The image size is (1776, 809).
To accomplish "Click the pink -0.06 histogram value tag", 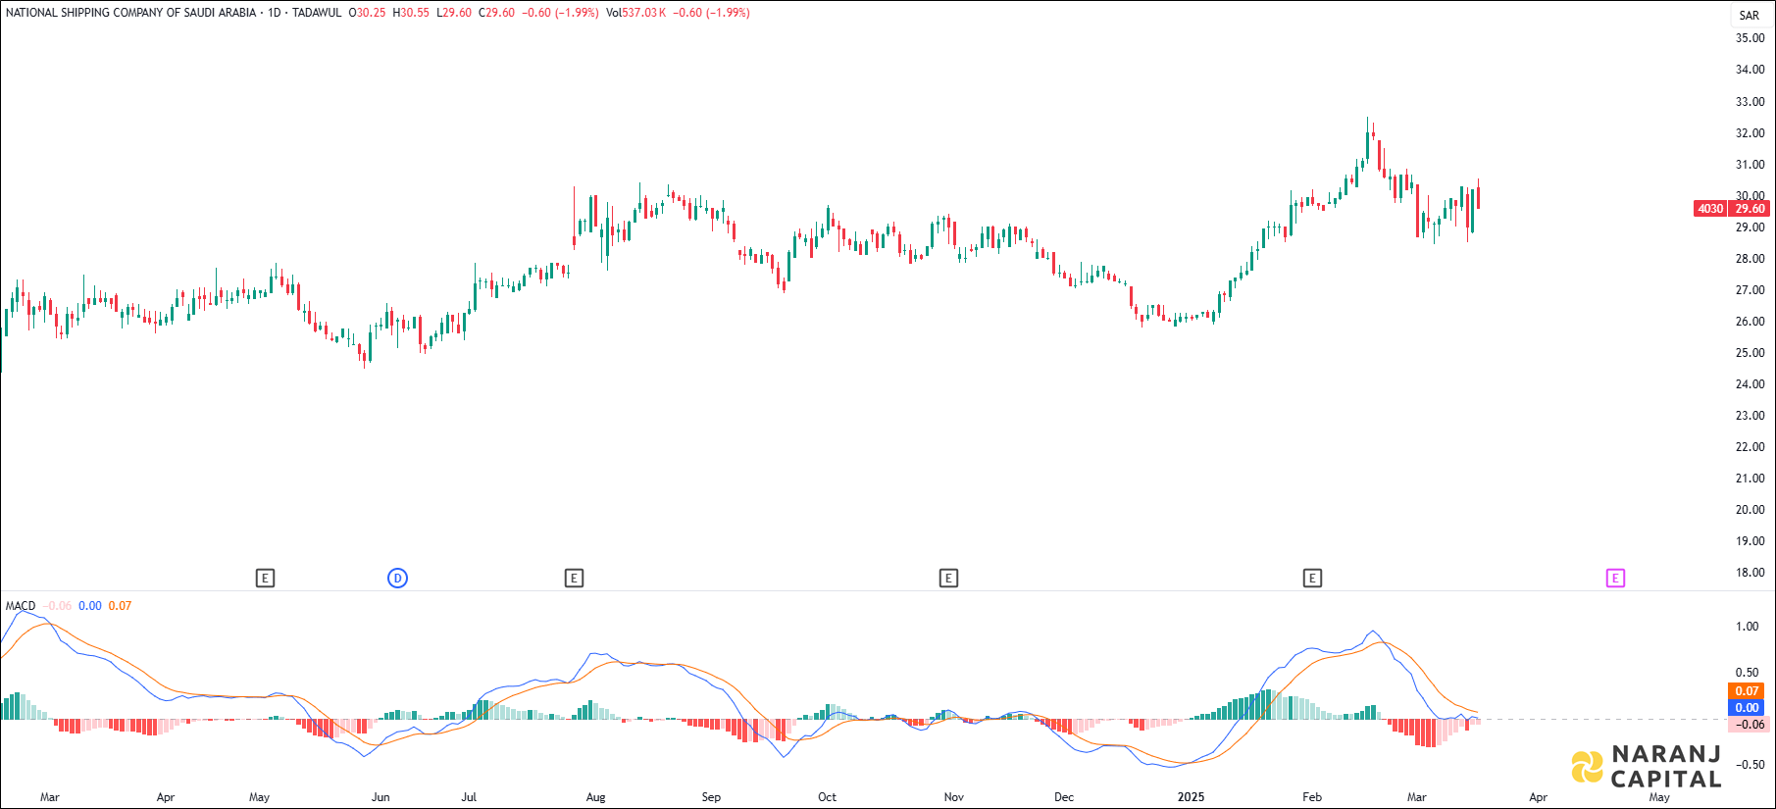I will point(1751,725).
